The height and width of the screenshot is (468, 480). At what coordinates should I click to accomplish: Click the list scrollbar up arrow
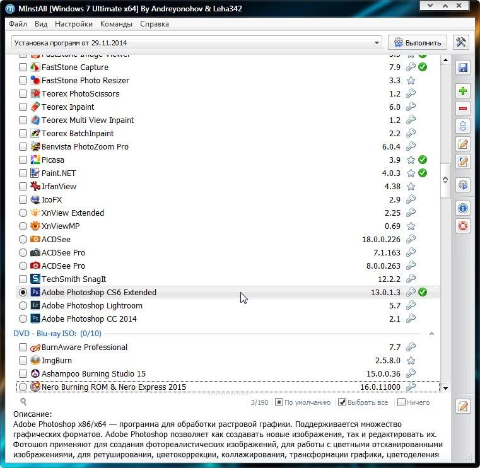[445, 60]
